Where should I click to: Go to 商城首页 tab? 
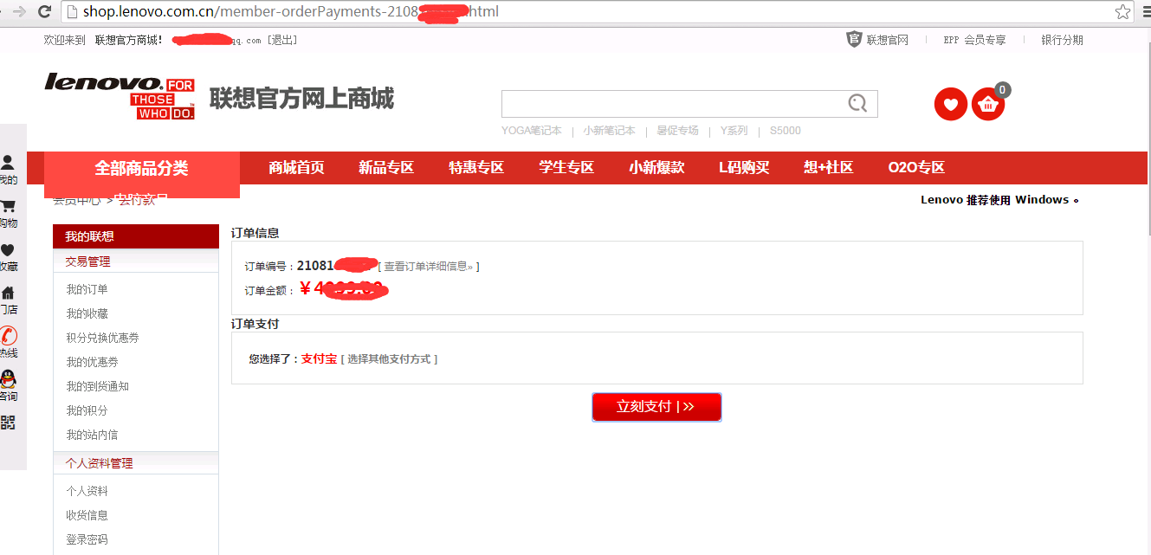click(x=296, y=168)
